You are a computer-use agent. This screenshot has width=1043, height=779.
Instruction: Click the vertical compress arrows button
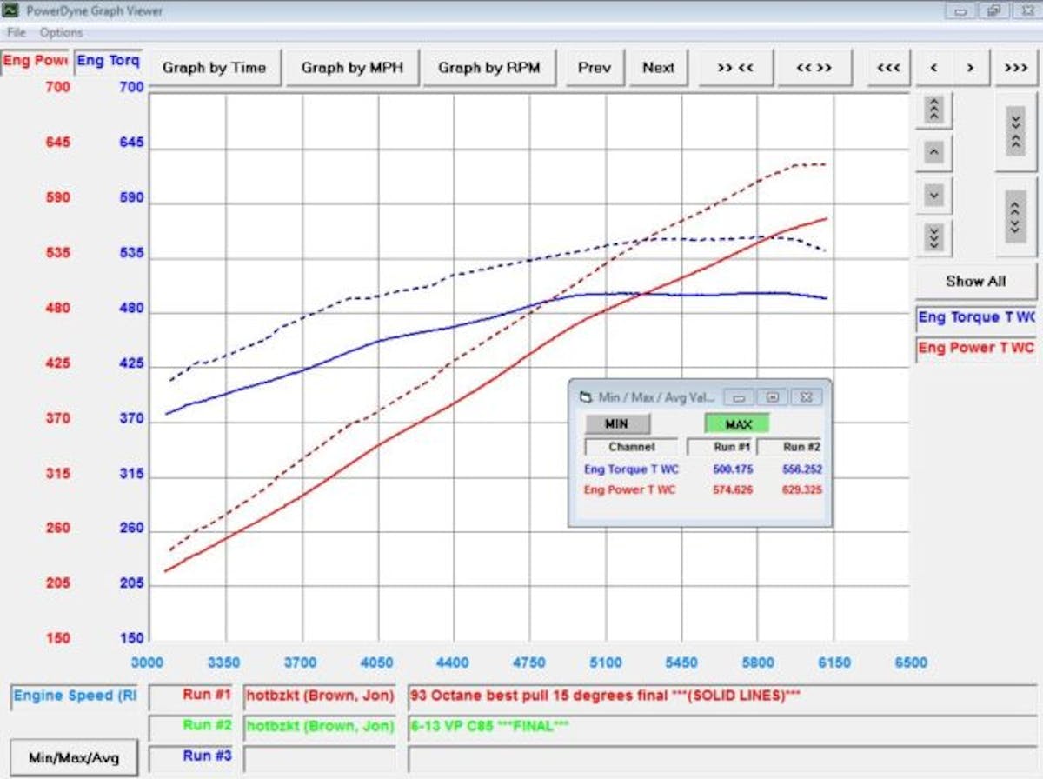coord(1015,131)
